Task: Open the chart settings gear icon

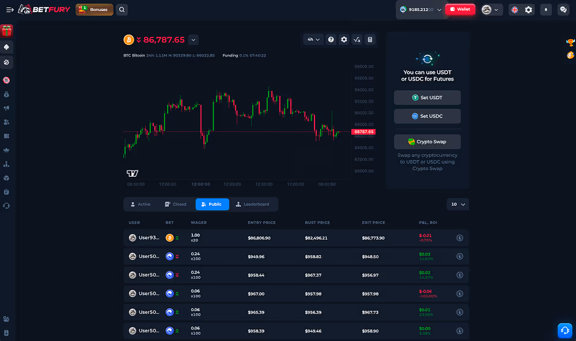Action: (x=344, y=40)
